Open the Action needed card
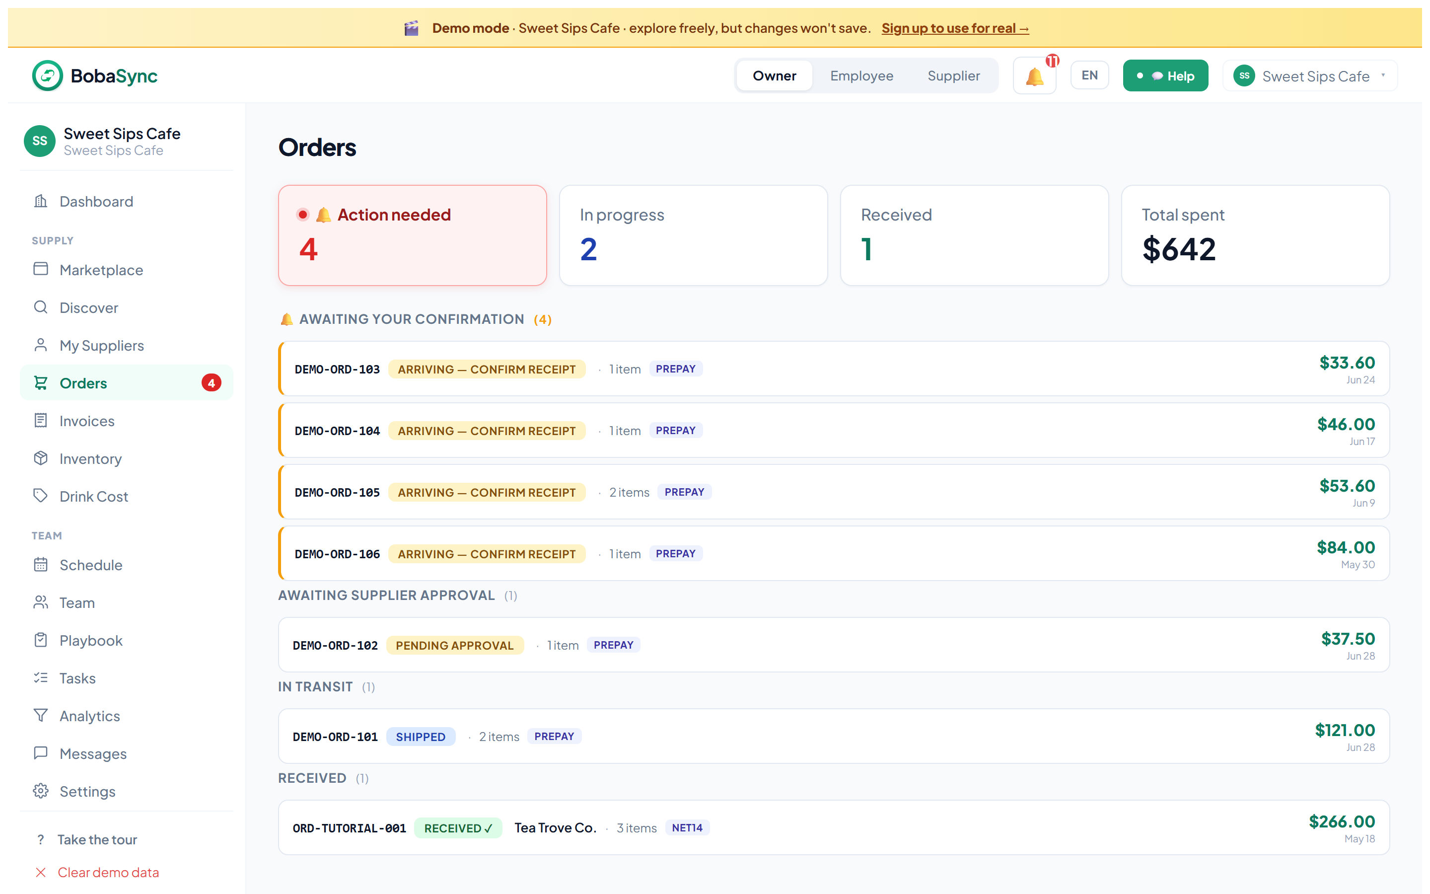Image resolution: width=1430 pixels, height=894 pixels. point(413,235)
